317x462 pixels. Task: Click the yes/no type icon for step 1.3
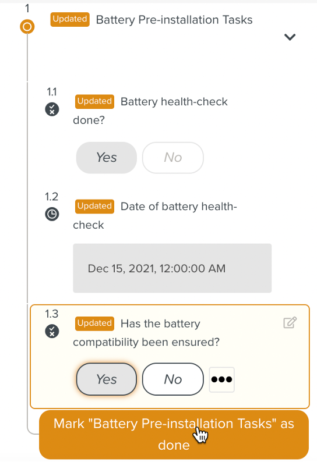(52, 331)
